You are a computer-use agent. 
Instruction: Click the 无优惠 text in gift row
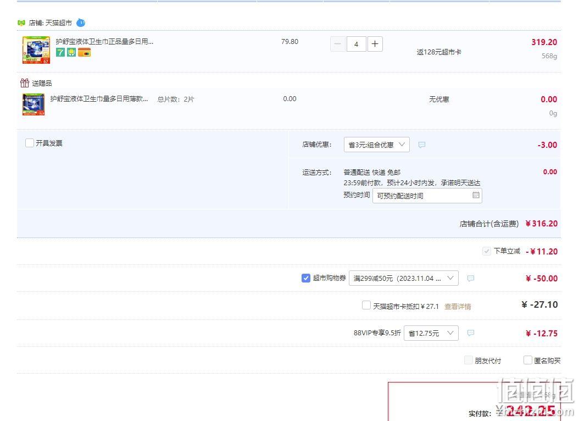(439, 99)
